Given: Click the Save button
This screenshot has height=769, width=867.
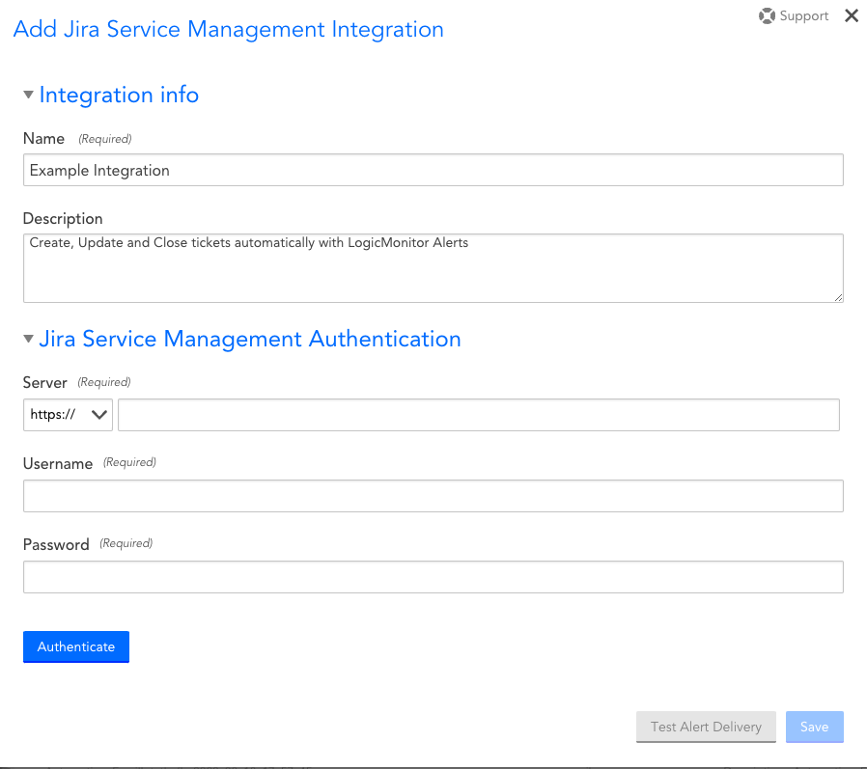Looking at the screenshot, I should (x=815, y=727).
